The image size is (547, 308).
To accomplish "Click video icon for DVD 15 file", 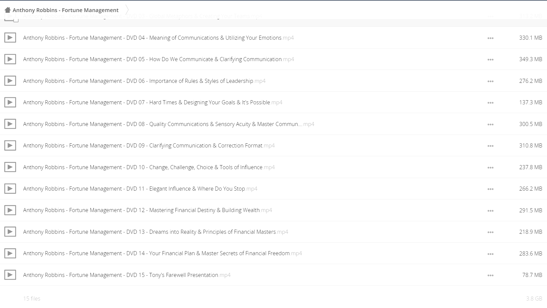I will pos(10,275).
